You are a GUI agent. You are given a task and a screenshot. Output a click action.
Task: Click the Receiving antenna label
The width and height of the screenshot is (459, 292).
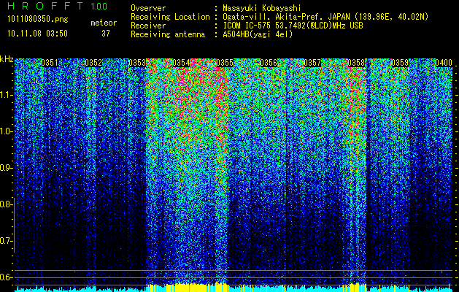168,34
